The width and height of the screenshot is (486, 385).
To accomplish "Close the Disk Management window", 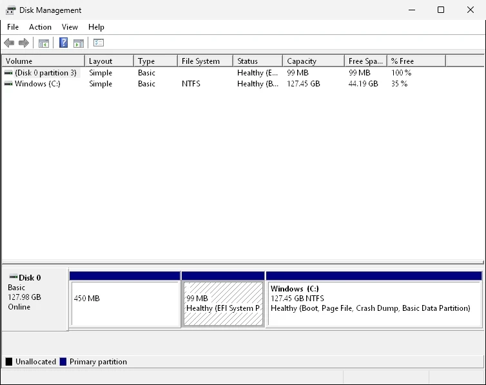I will (470, 10).
